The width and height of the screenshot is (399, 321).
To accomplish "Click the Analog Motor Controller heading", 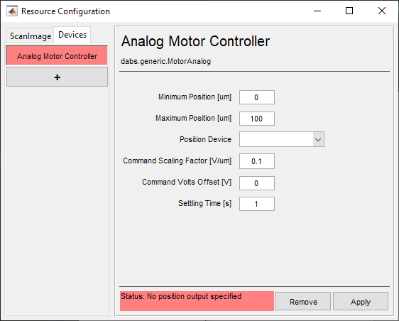I will click(195, 41).
